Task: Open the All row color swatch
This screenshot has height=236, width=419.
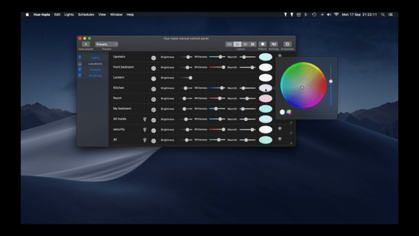Action: [266, 140]
